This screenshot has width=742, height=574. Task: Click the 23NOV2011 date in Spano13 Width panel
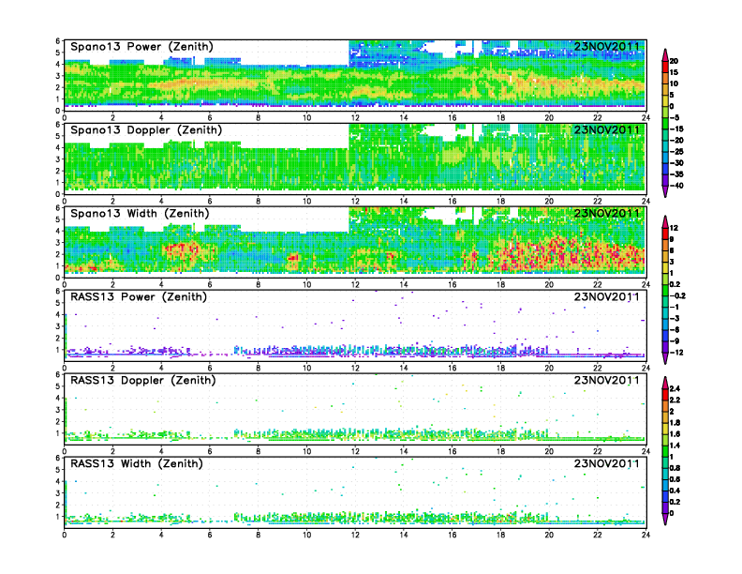[x=607, y=213]
